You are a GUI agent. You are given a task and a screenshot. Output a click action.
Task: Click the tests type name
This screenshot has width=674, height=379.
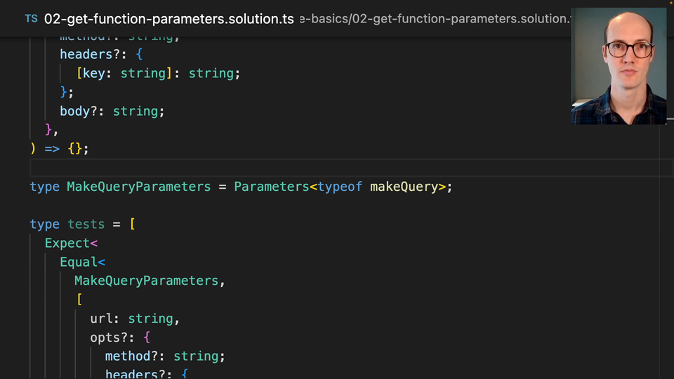click(x=86, y=225)
